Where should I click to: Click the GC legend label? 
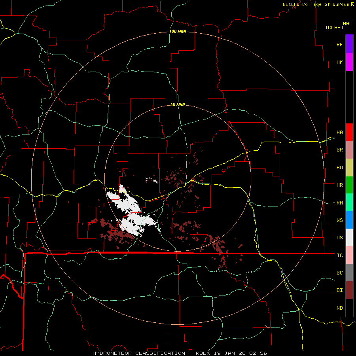click(x=339, y=273)
